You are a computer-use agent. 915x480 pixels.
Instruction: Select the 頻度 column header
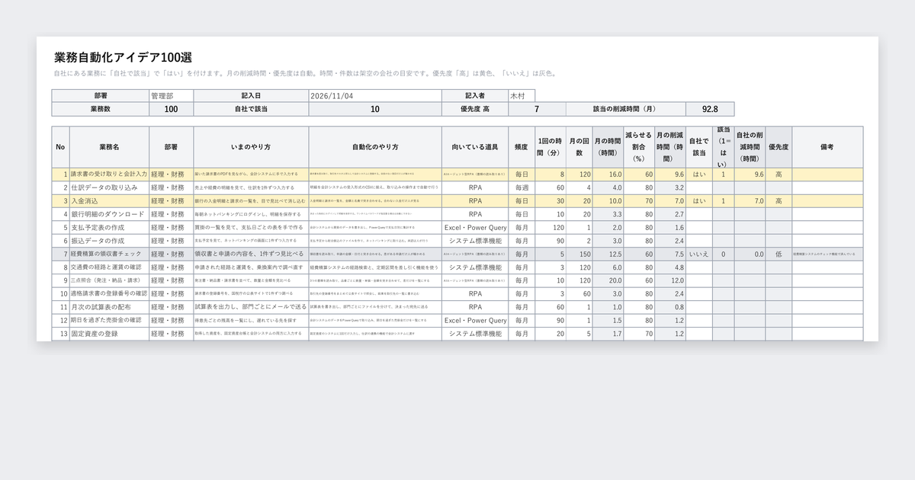[x=522, y=147]
